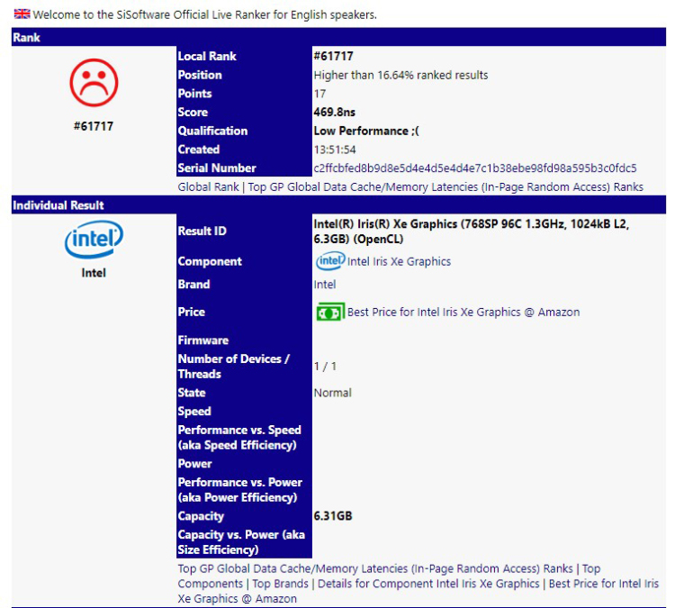
Task: Open Best Price for Intel Iris Xe Graphics @ Amazon in Price row
Action: point(463,312)
